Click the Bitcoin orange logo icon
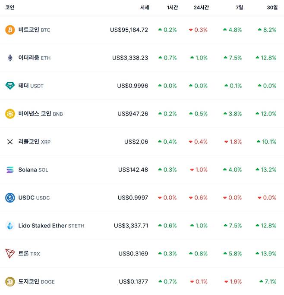This screenshot has height=295, width=284. click(10, 30)
